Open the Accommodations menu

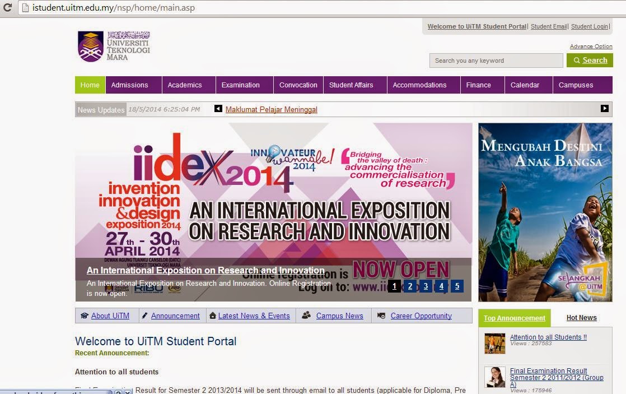coord(424,85)
